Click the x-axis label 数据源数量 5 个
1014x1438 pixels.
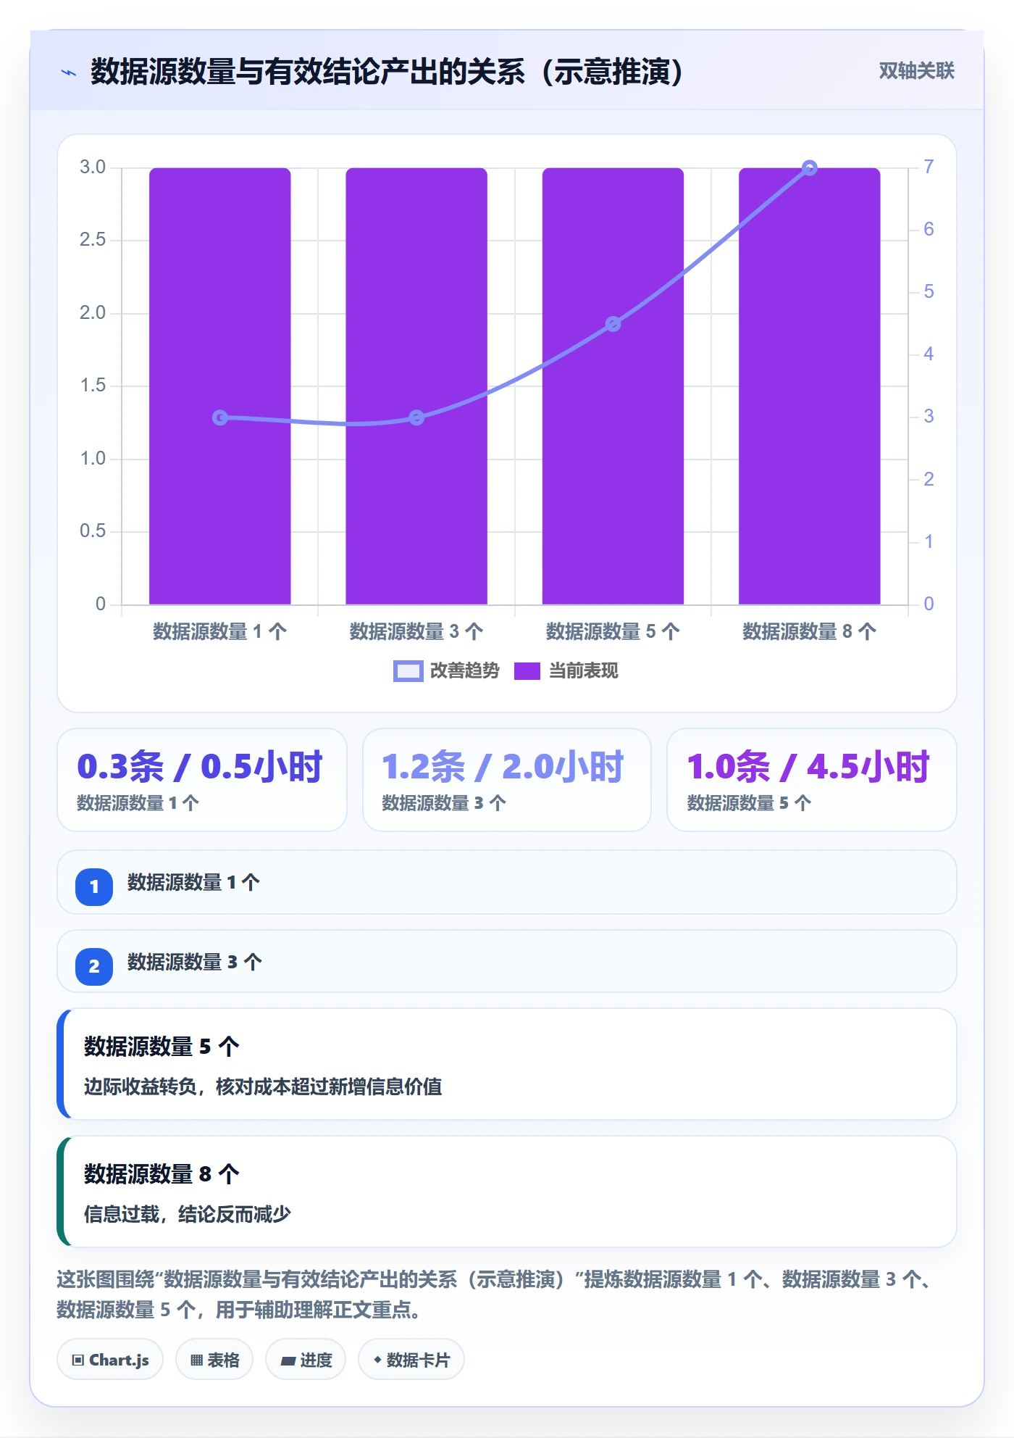pos(613,631)
